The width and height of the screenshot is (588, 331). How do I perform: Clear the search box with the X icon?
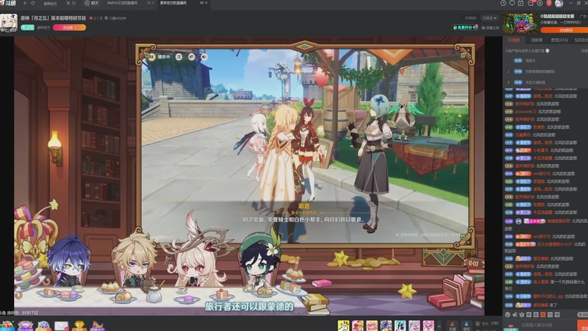click(x=68, y=3)
